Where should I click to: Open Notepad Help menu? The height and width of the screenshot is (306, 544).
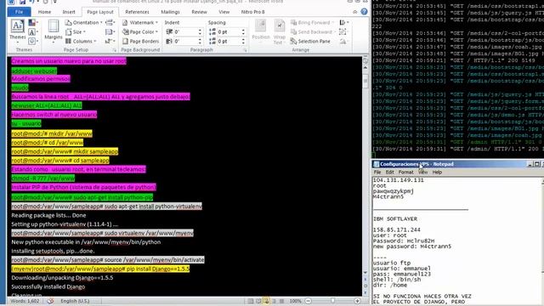437,172
